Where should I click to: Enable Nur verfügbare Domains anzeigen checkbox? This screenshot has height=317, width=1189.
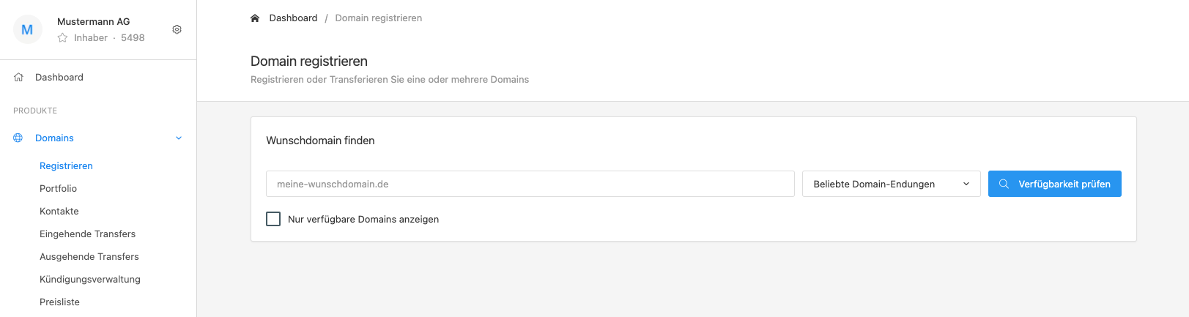tap(273, 219)
